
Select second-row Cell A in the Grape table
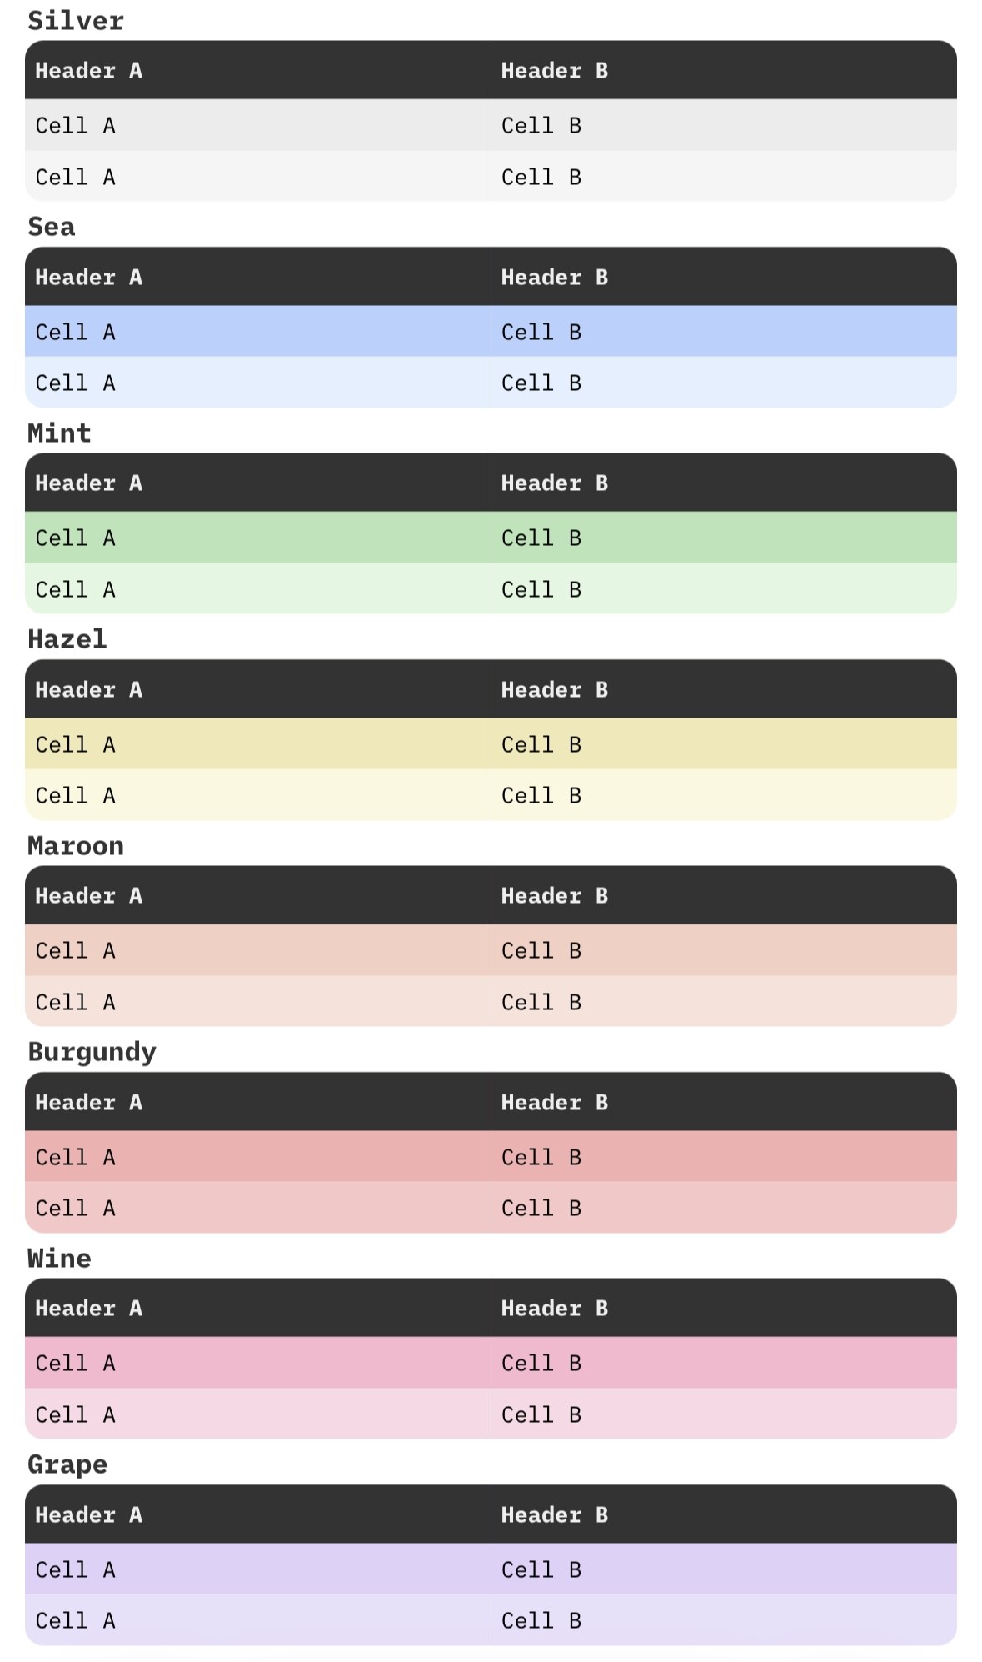(x=75, y=1620)
